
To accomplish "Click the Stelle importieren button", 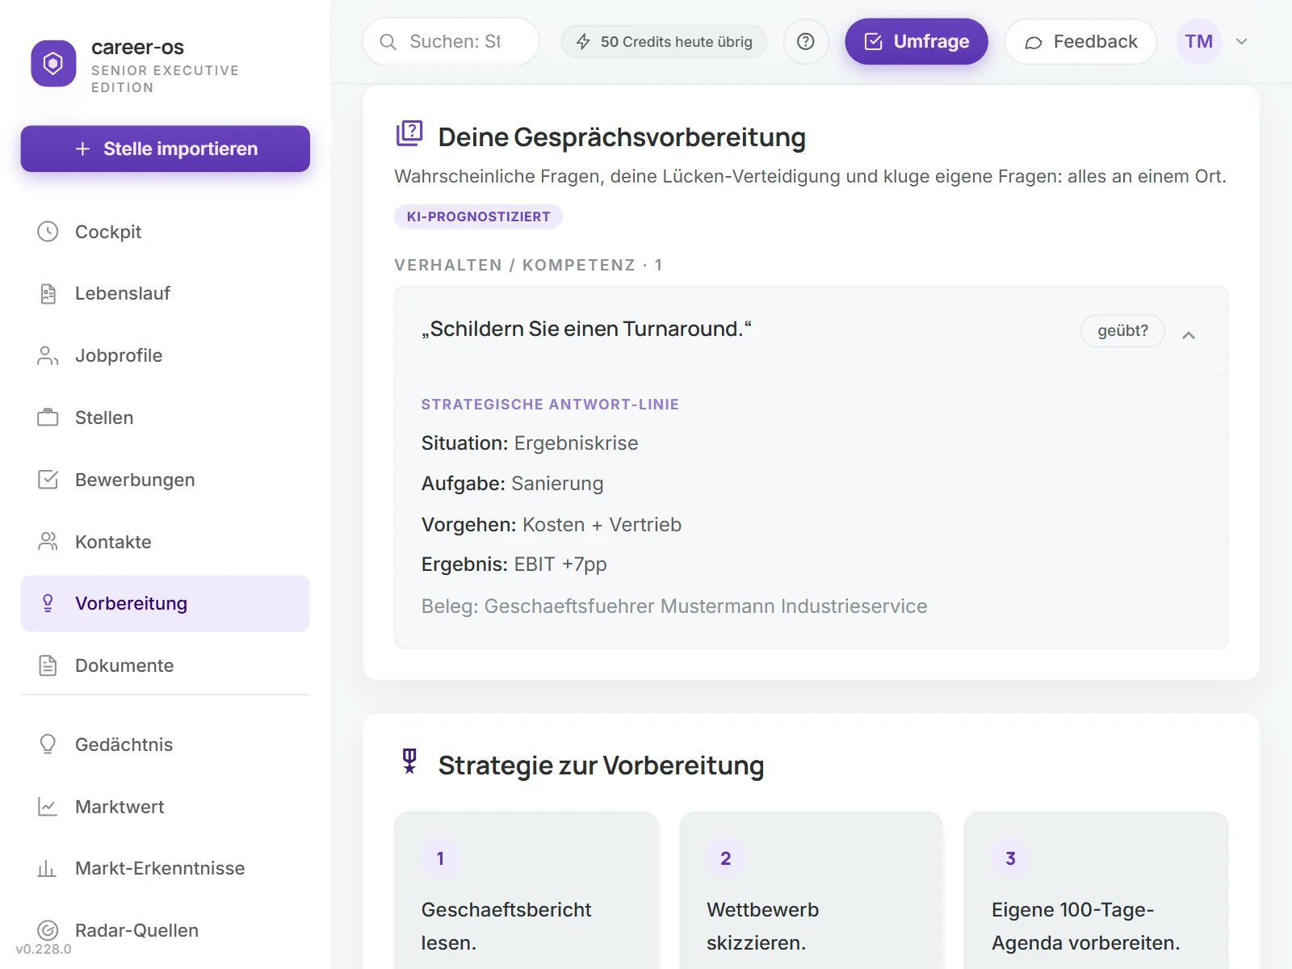I will [166, 149].
